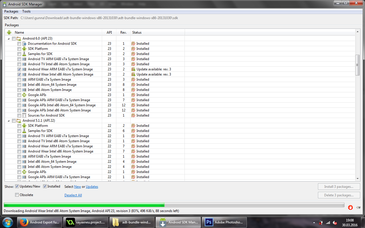
Task: Uncheck Android Wear ARM EABI v7a System Image
Action: pos(19,69)
